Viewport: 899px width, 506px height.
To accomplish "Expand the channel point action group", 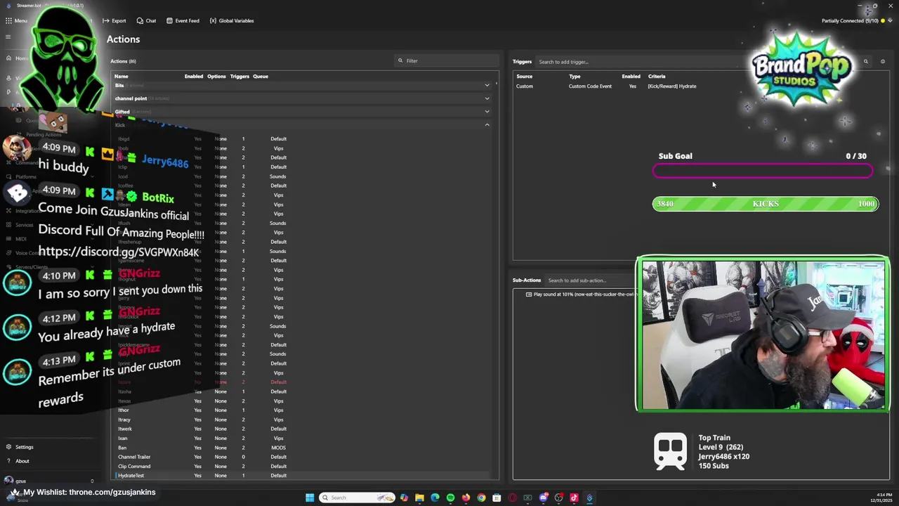I will tap(487, 98).
